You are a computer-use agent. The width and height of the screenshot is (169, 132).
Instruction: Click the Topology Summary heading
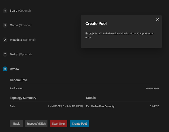click(23, 98)
